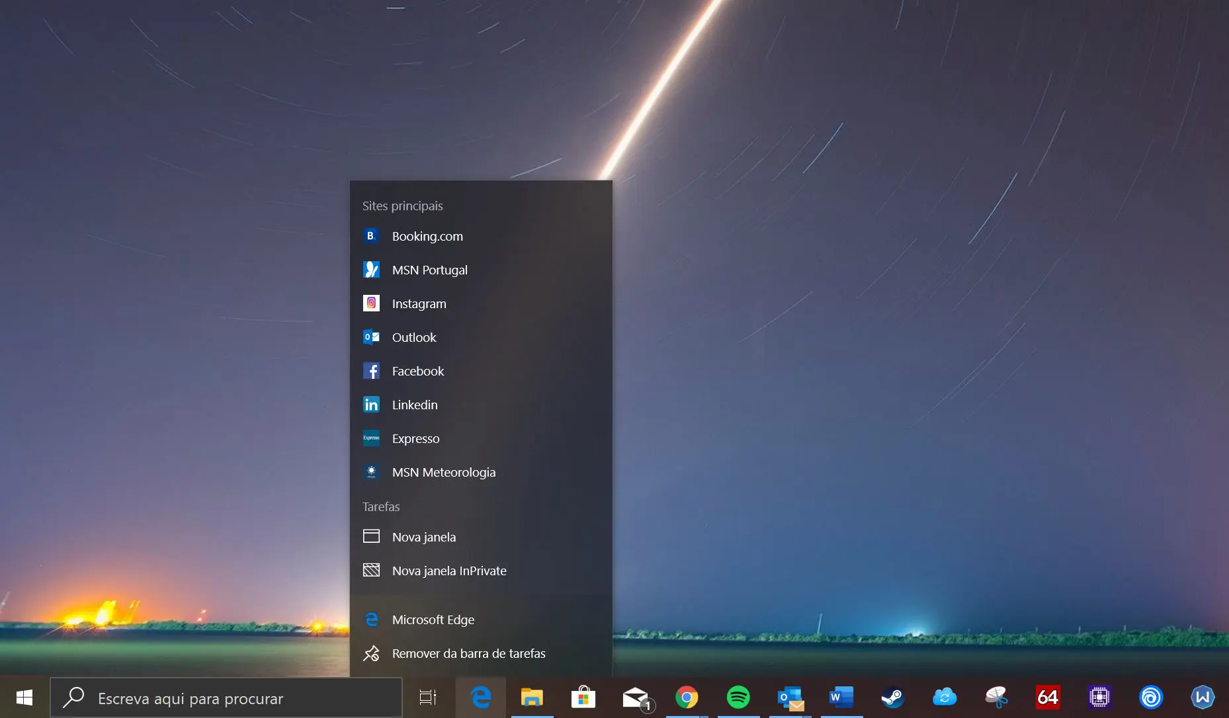This screenshot has height=718, width=1229.
Task: Select Expresso in the jump list
Action: pyautogui.click(x=481, y=438)
